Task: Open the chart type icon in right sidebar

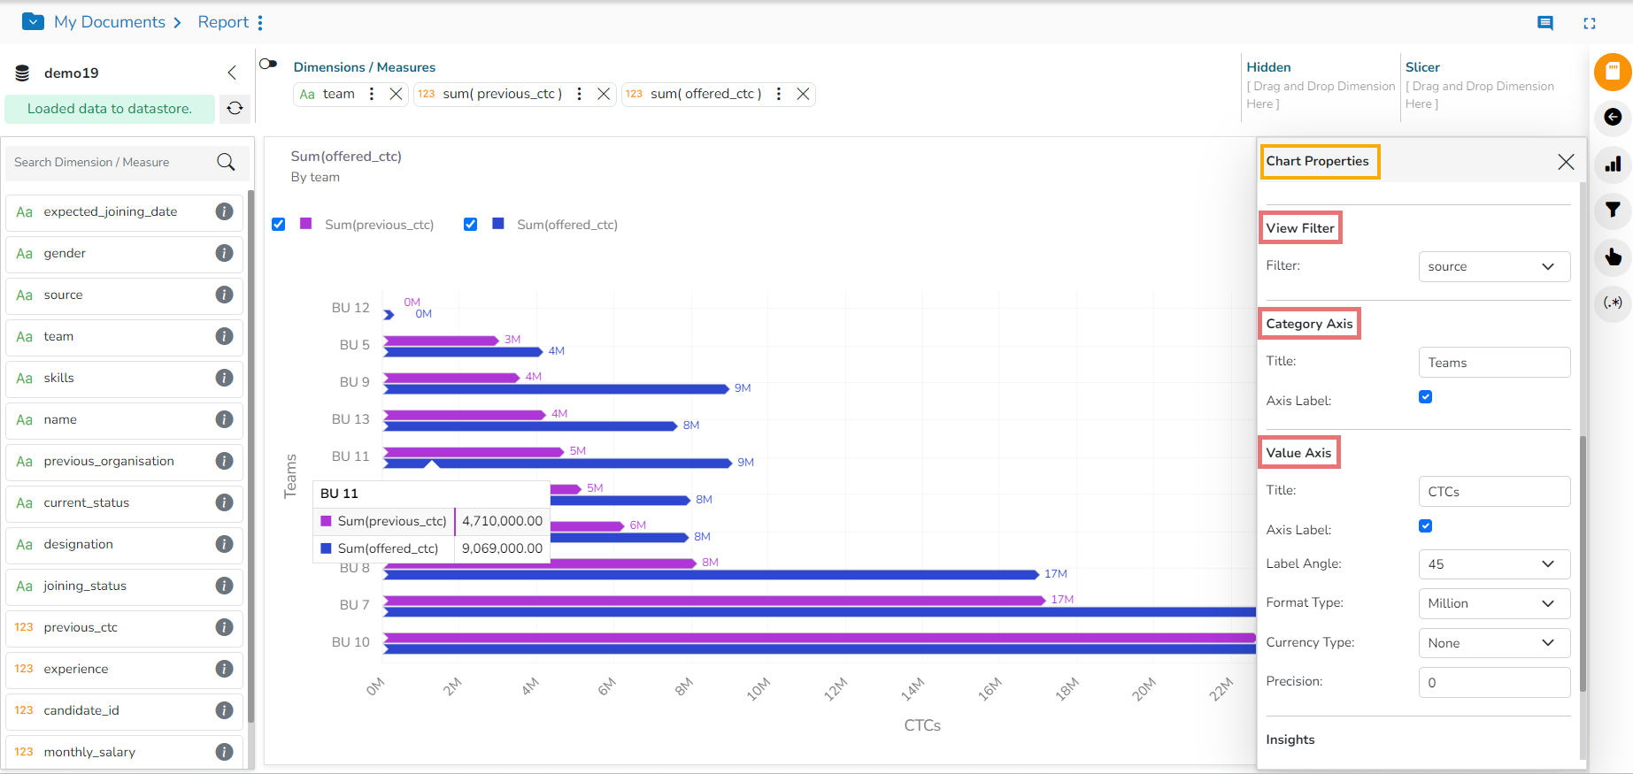Action: click(x=1613, y=164)
